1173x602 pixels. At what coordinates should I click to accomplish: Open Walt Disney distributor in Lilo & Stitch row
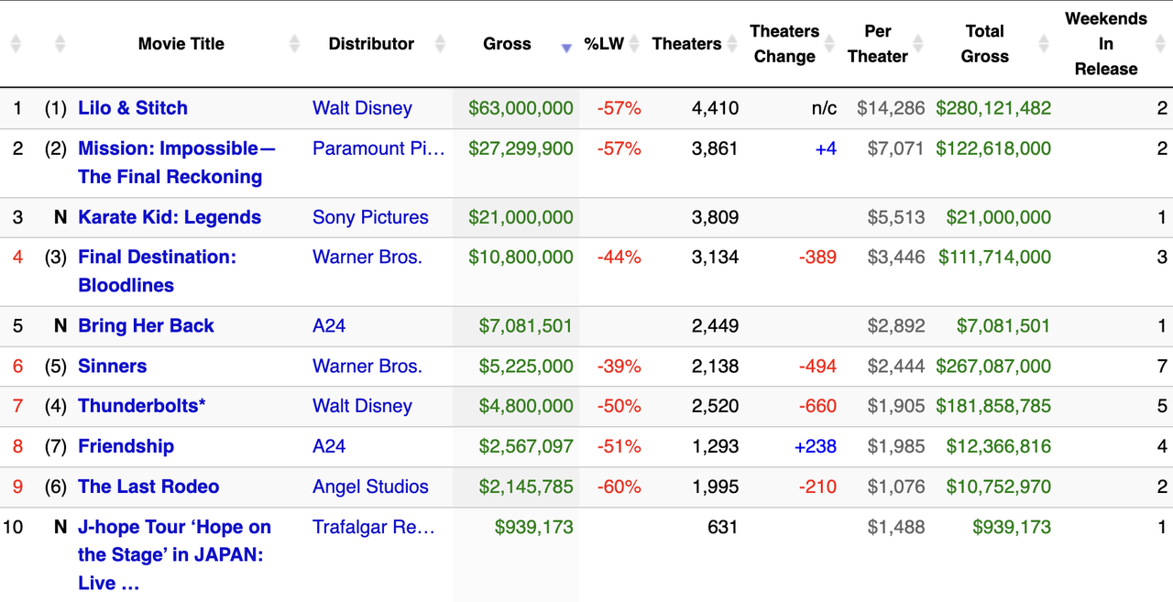(x=362, y=108)
